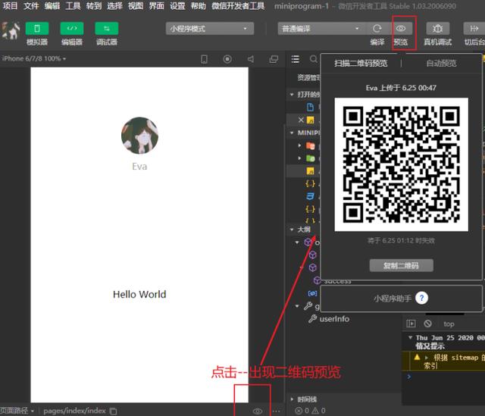
Task: Click the simulator phone device icon
Action: pos(204,59)
